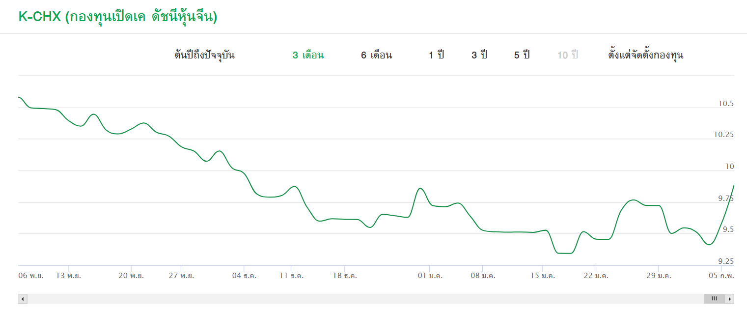
Task: Click the line's final rising endpoint
Action: click(733, 186)
